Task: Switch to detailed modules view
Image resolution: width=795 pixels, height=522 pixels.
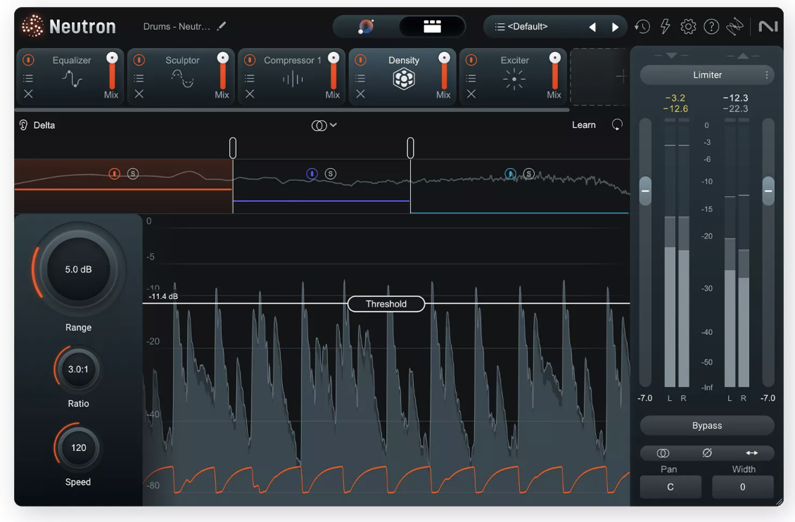Action: point(432,26)
